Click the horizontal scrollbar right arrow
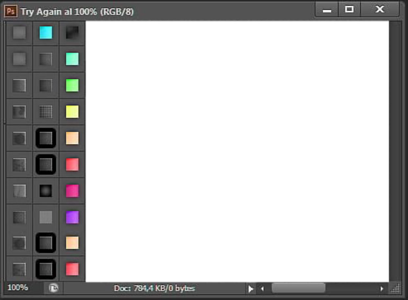 pos(381,289)
